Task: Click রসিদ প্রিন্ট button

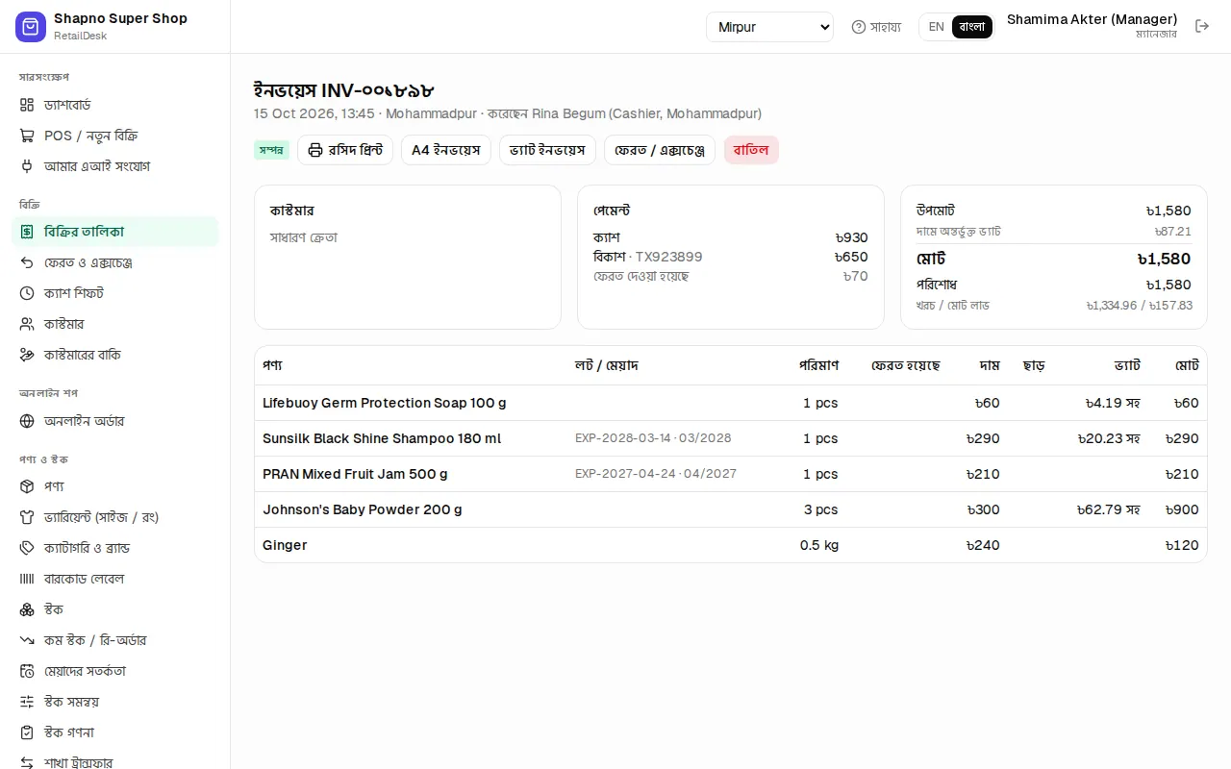Action: [345, 150]
